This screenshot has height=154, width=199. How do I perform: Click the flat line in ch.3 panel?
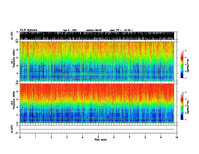coord(97,129)
